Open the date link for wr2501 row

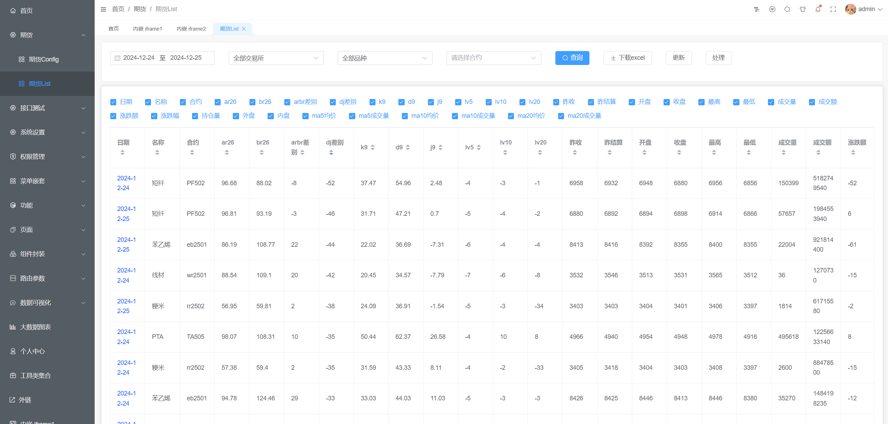126,275
